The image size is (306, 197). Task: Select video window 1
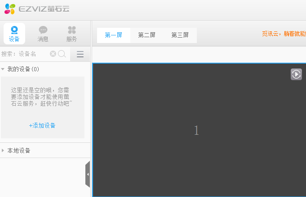(199, 130)
